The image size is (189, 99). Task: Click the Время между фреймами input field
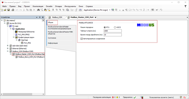tap(113, 35)
